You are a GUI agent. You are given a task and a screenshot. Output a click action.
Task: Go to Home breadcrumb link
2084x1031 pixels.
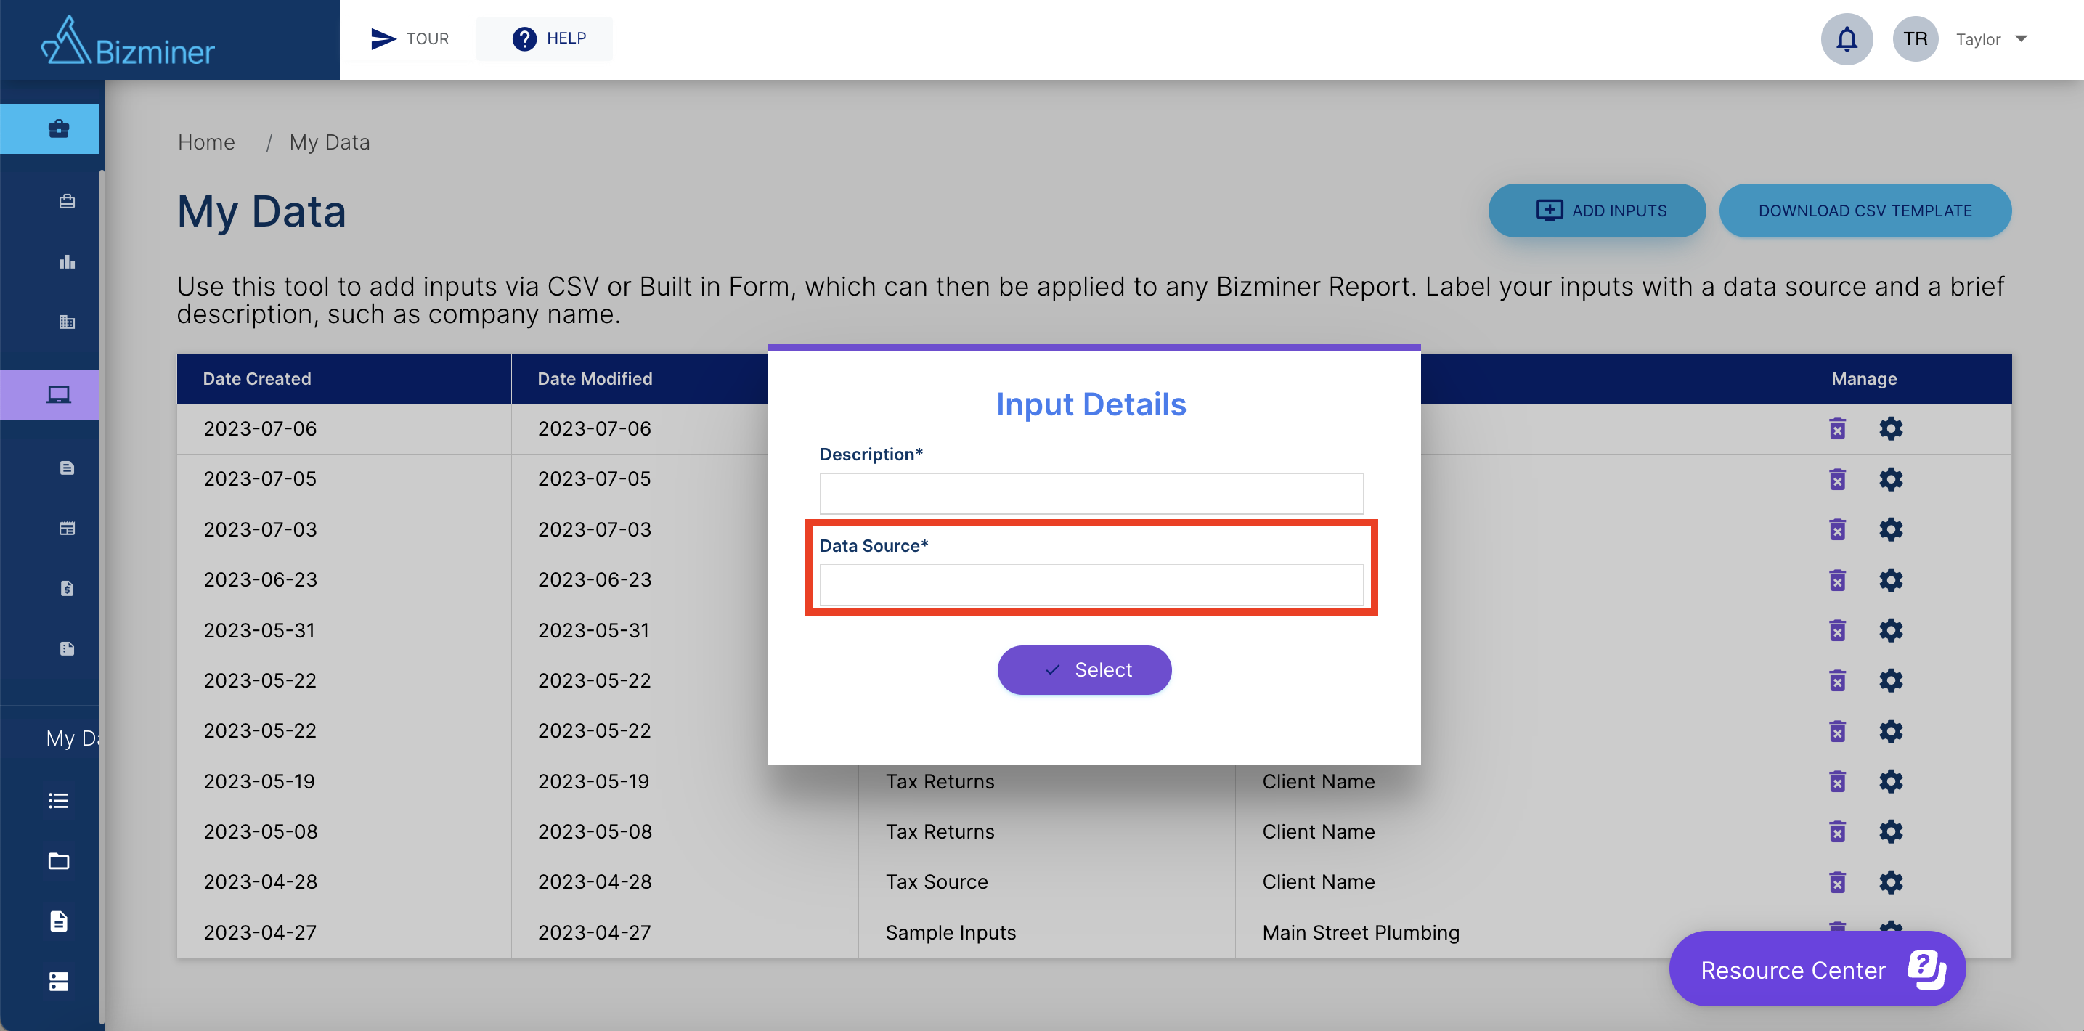pos(206,142)
